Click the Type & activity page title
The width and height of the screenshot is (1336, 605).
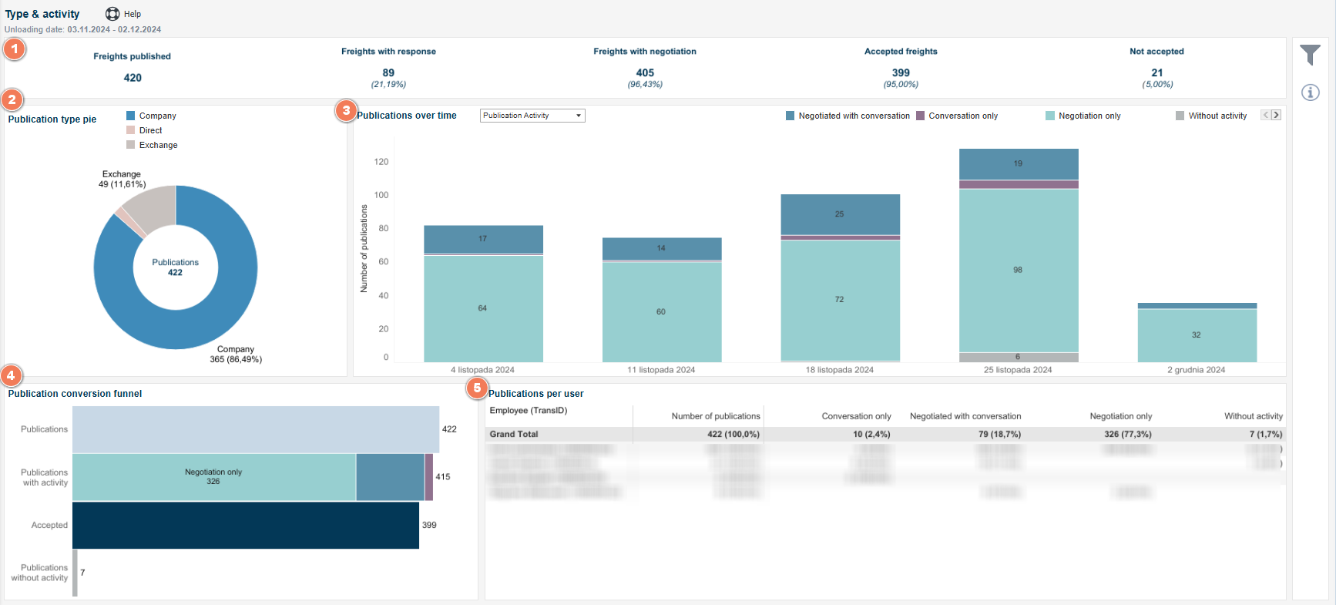(x=42, y=14)
